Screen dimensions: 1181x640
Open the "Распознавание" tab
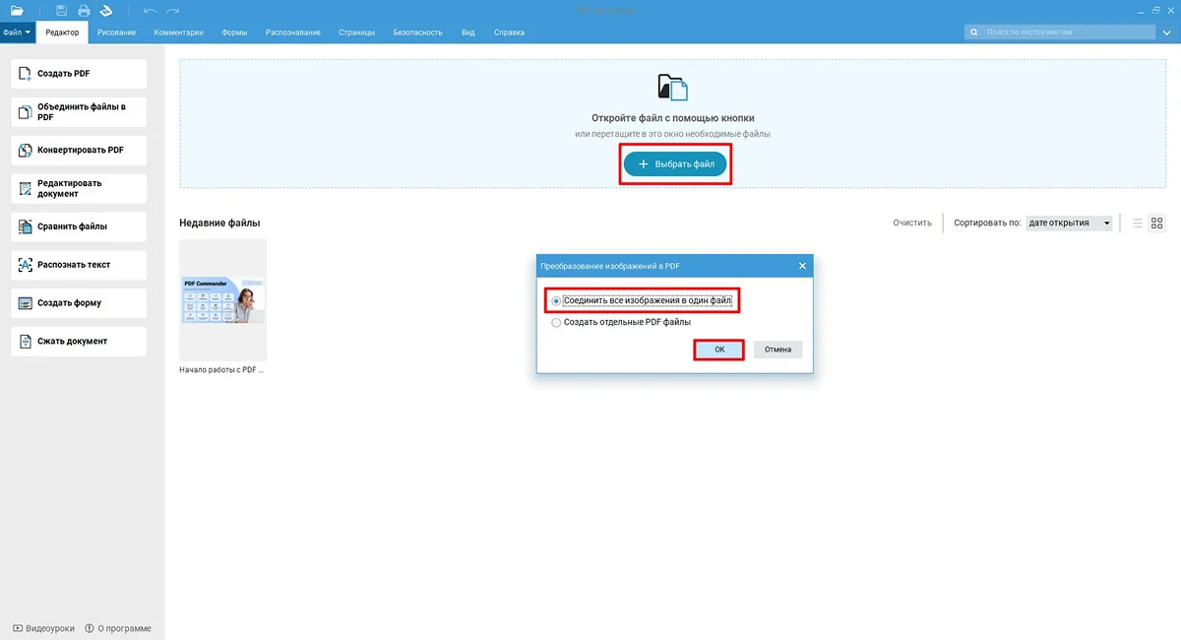(292, 32)
